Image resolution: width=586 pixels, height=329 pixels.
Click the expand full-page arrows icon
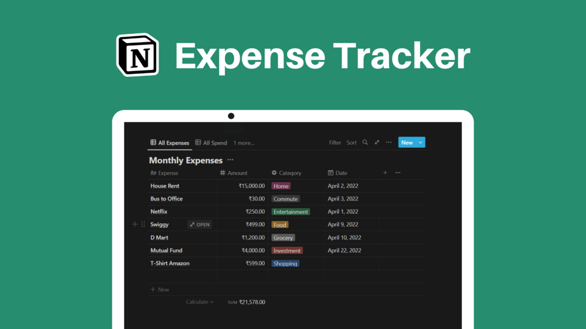(377, 142)
